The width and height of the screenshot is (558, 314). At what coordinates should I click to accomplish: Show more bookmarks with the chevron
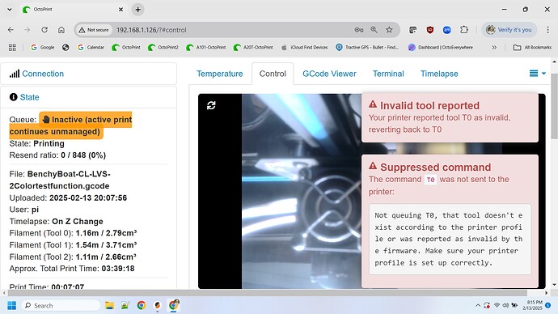(x=494, y=48)
